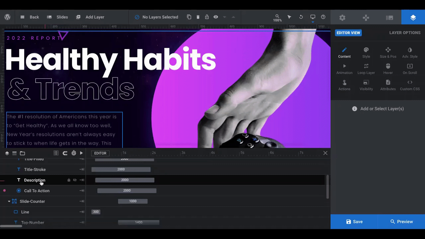This screenshot has height=239, width=425.
Task: Open the On Scroll section
Action: pos(410,69)
